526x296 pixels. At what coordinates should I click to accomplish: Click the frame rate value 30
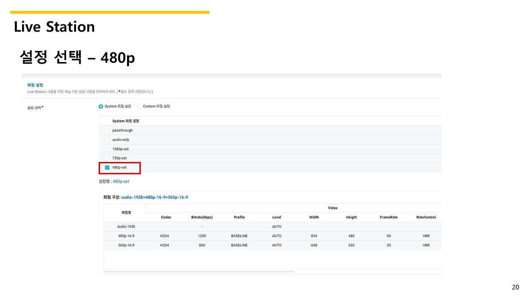point(389,236)
